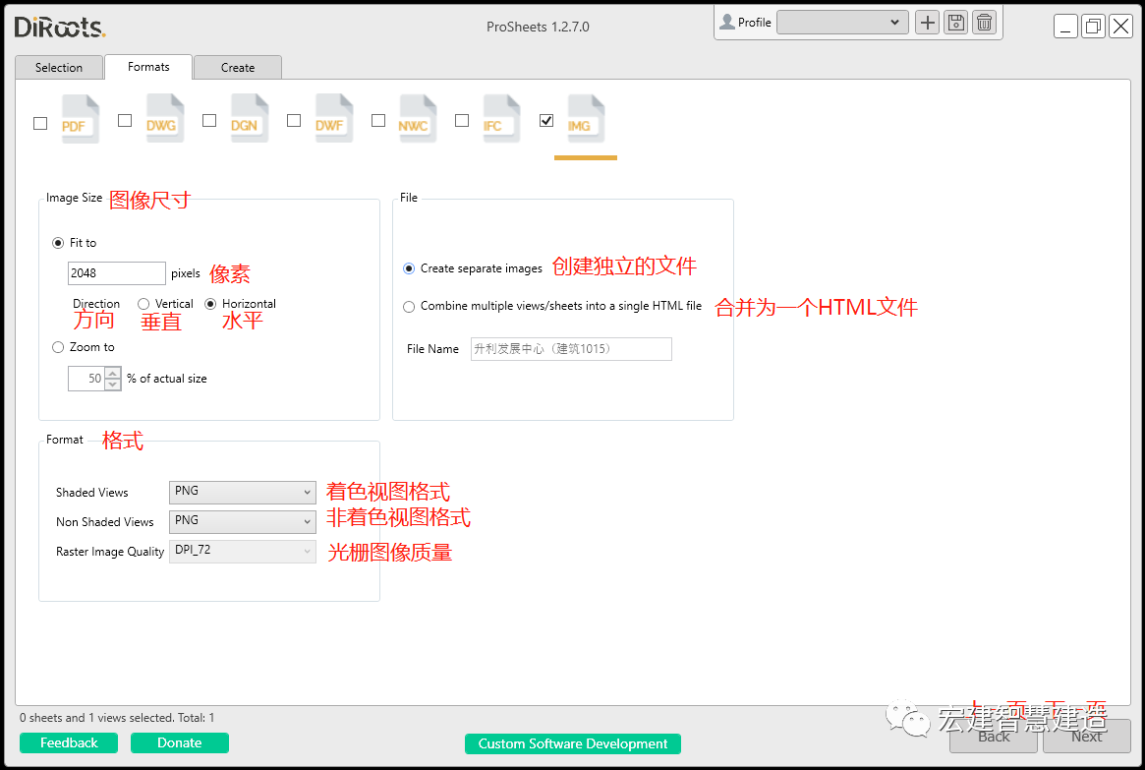Open the Raster Image Quality dropdown

(x=243, y=552)
